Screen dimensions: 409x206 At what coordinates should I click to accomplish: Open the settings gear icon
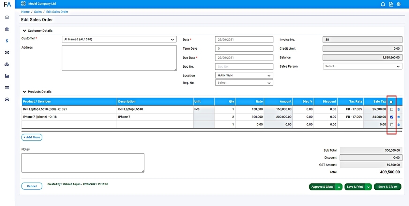click(x=399, y=4)
